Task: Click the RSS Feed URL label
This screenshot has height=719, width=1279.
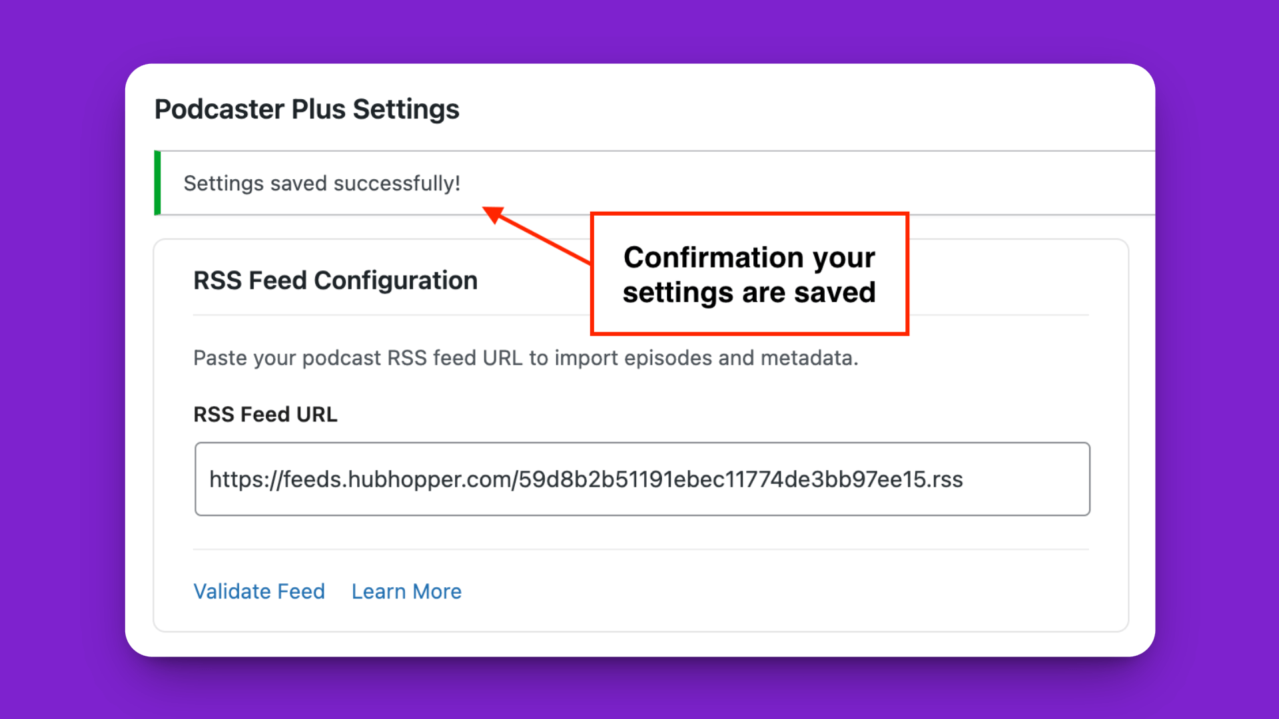Action: click(x=265, y=414)
